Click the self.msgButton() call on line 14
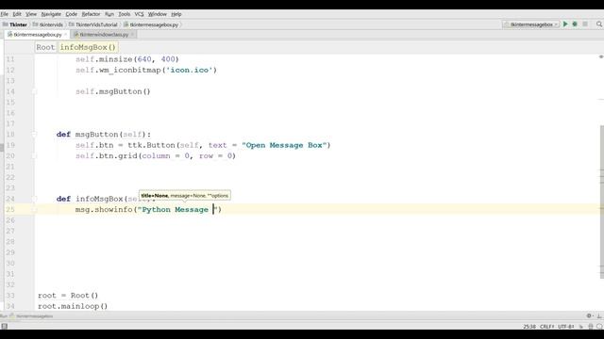Viewport: 604px width, 339px height. tap(113, 91)
